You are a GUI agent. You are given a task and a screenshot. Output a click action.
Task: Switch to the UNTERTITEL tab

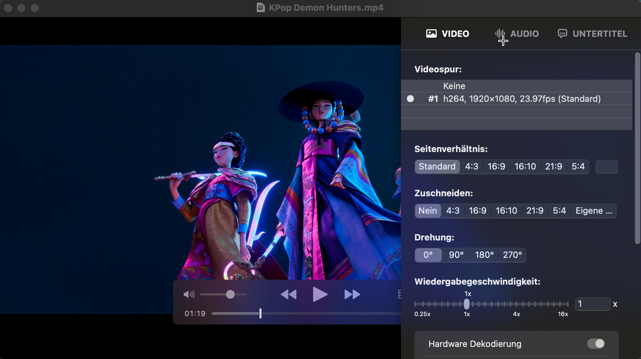tap(599, 33)
